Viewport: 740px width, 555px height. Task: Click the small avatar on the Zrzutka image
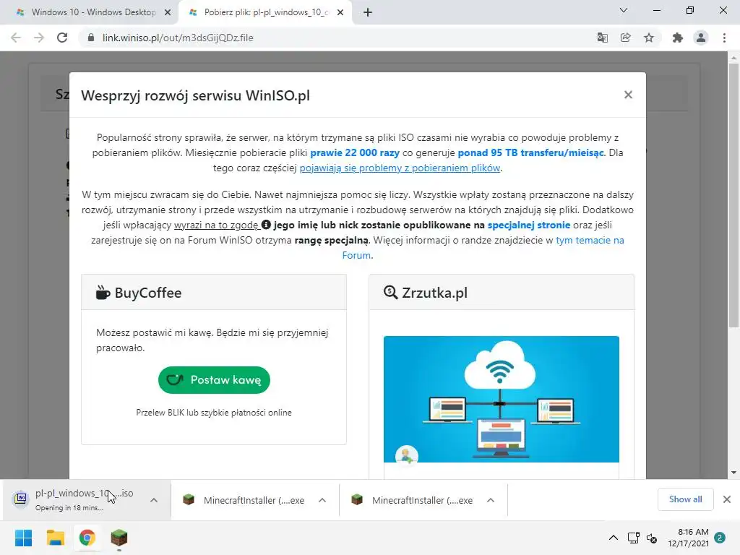tap(406, 455)
